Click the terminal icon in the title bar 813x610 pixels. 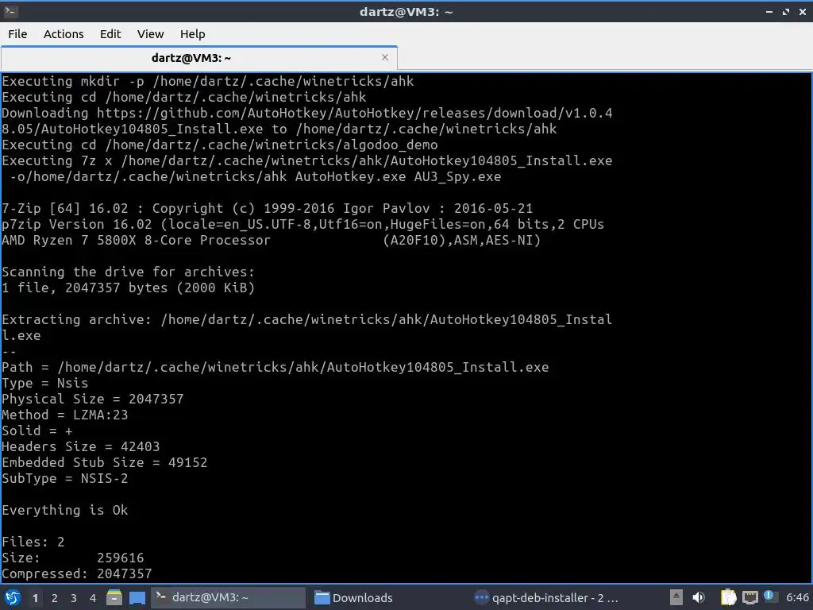click(11, 11)
